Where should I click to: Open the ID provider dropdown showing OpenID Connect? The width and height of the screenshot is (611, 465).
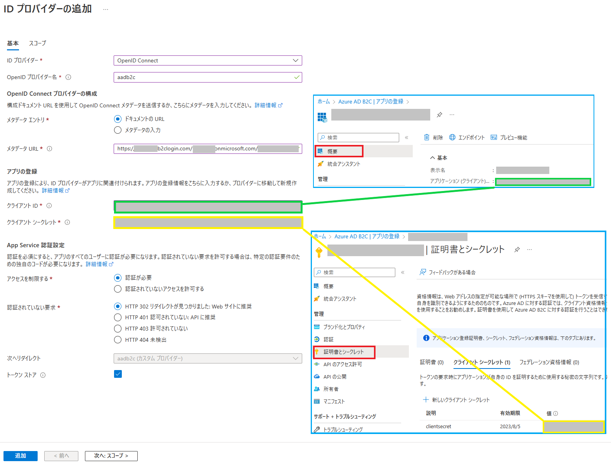(208, 60)
